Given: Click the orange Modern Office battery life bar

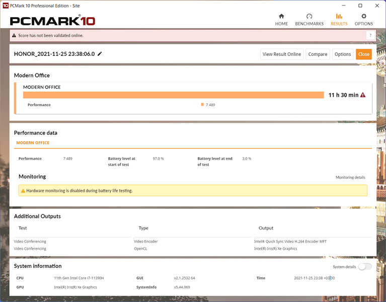Looking at the screenshot, I should [173, 95].
